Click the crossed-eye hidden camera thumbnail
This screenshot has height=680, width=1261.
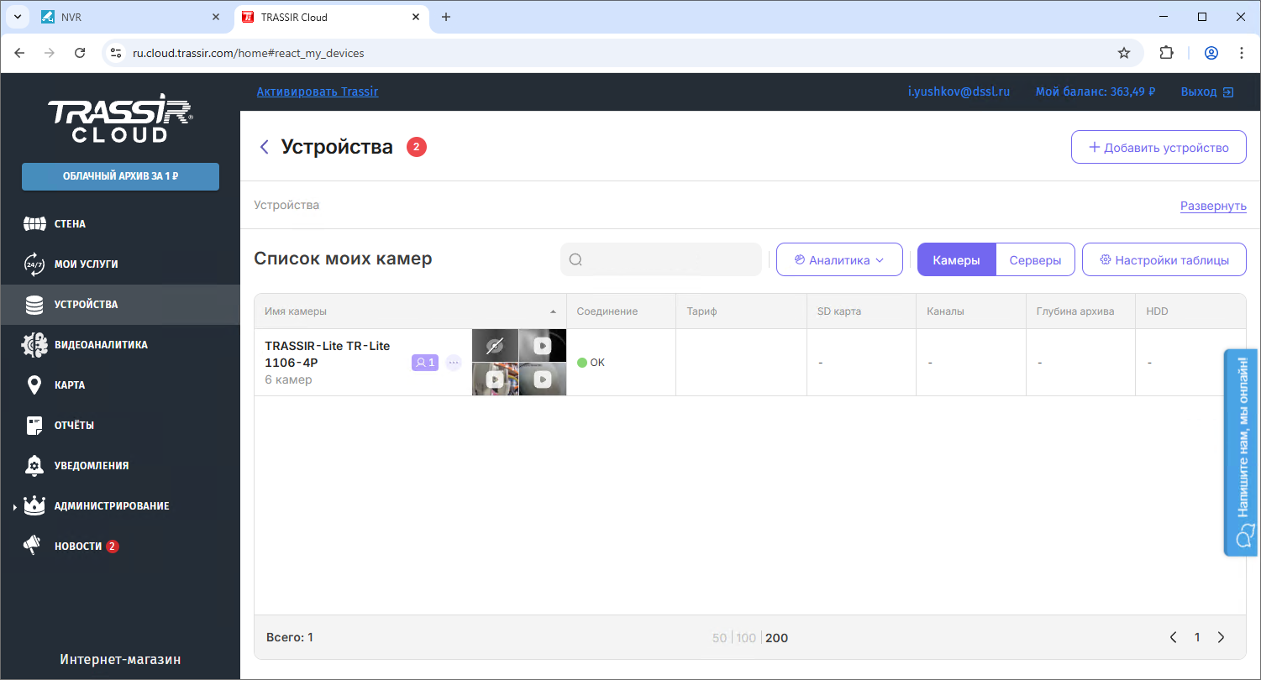(x=495, y=345)
